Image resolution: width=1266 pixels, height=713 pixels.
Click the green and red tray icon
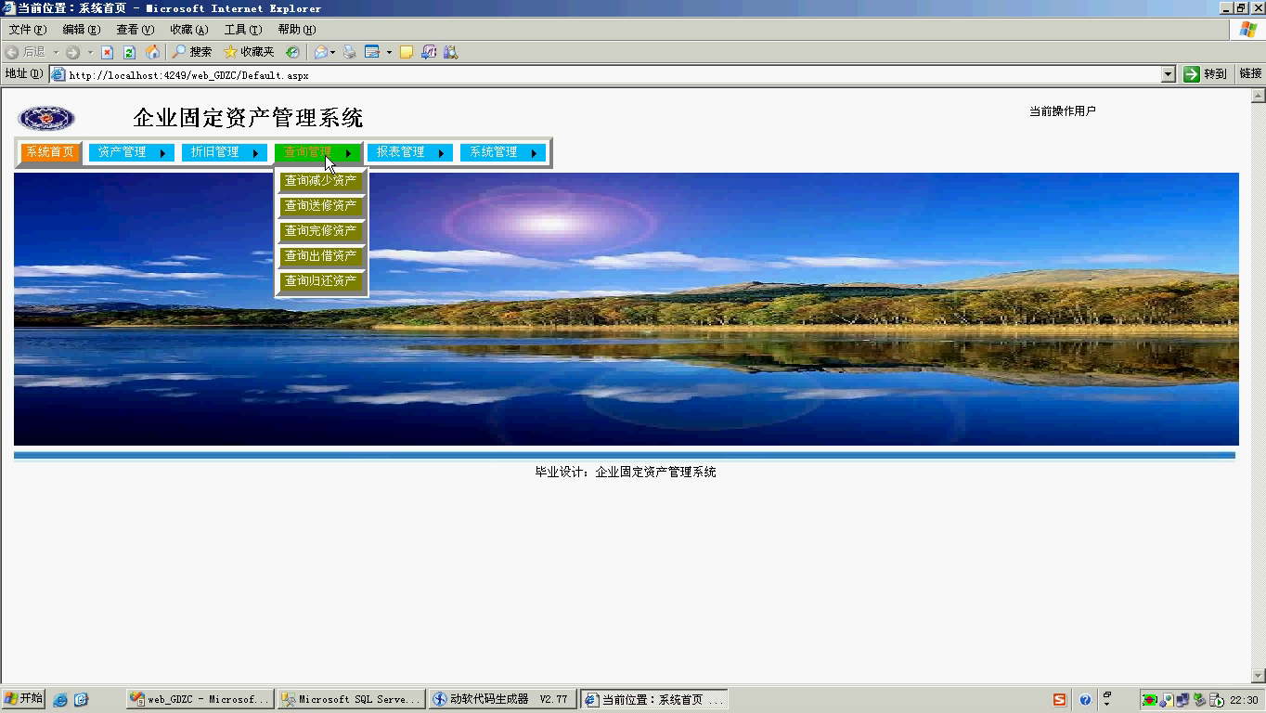pyautogui.click(x=1149, y=699)
